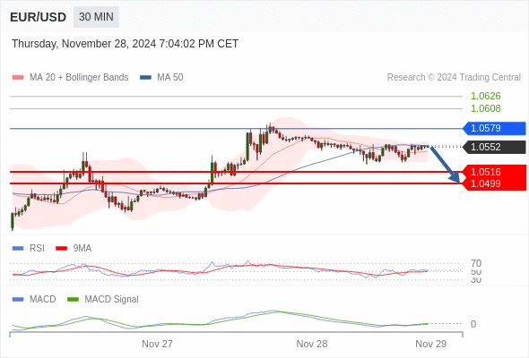This screenshot has width=529, height=358.
Task: Click the blue downward forecast arrow
Action: tap(445, 165)
